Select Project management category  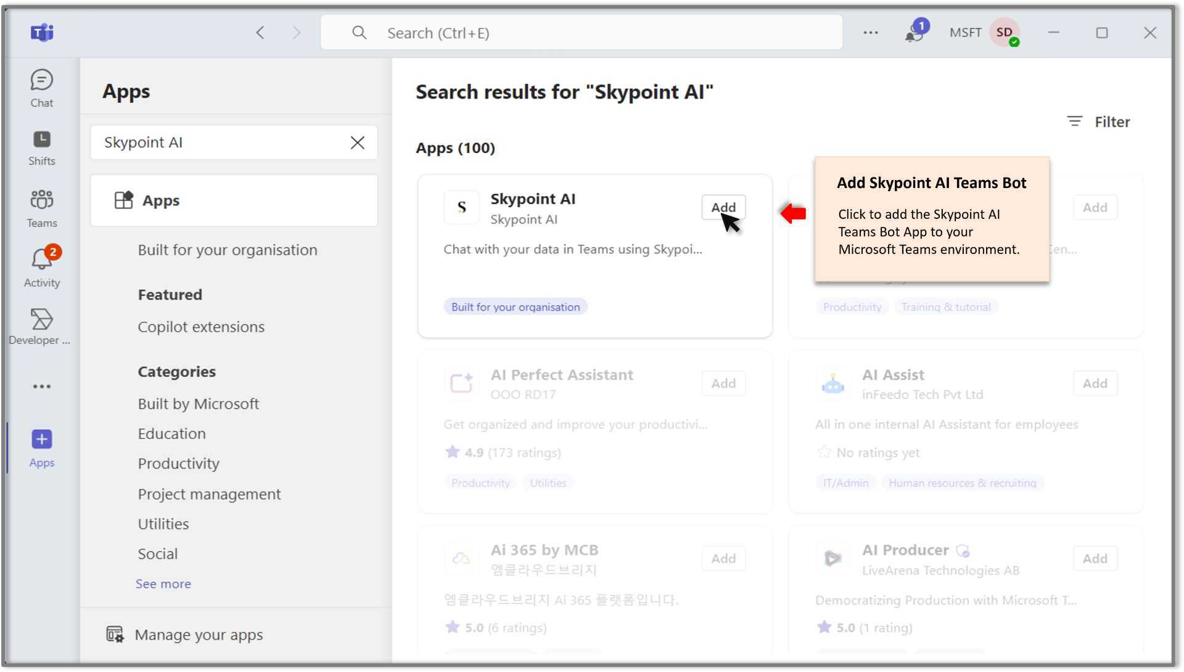[x=210, y=494]
